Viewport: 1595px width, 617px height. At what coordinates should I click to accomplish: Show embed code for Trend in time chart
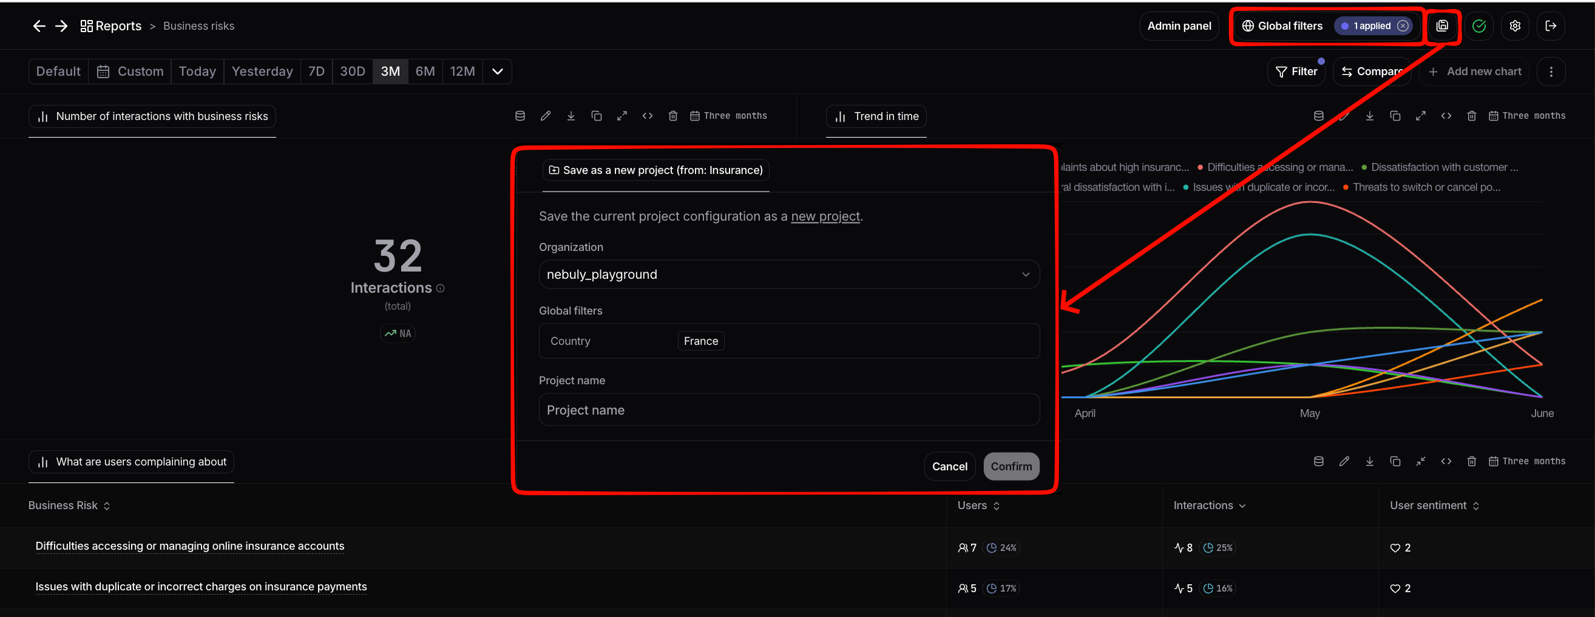pyautogui.click(x=1446, y=116)
